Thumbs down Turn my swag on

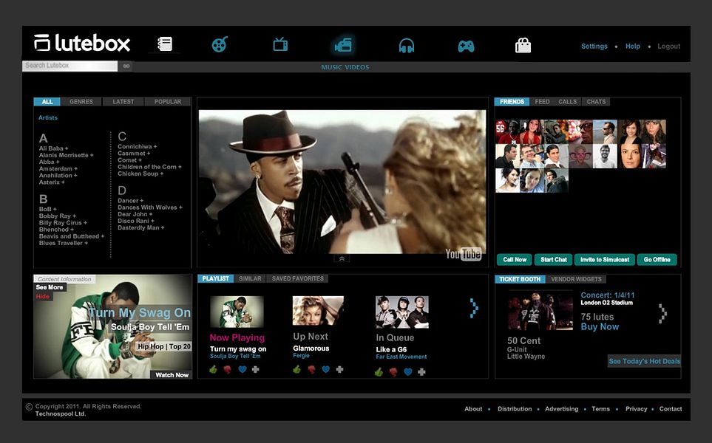tap(228, 370)
